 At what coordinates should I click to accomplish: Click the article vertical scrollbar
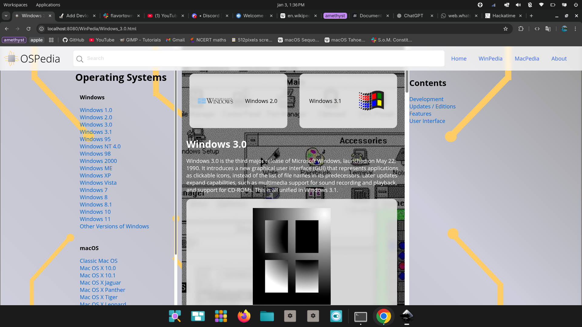pyautogui.click(x=407, y=82)
